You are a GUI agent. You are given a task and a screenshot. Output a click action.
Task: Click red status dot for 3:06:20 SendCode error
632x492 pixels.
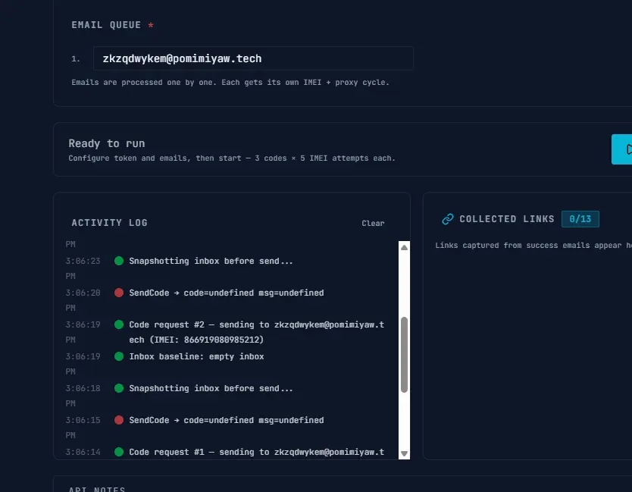119,293
